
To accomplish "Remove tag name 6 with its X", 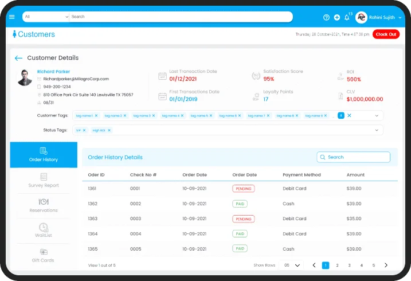I will [x=240, y=116].
